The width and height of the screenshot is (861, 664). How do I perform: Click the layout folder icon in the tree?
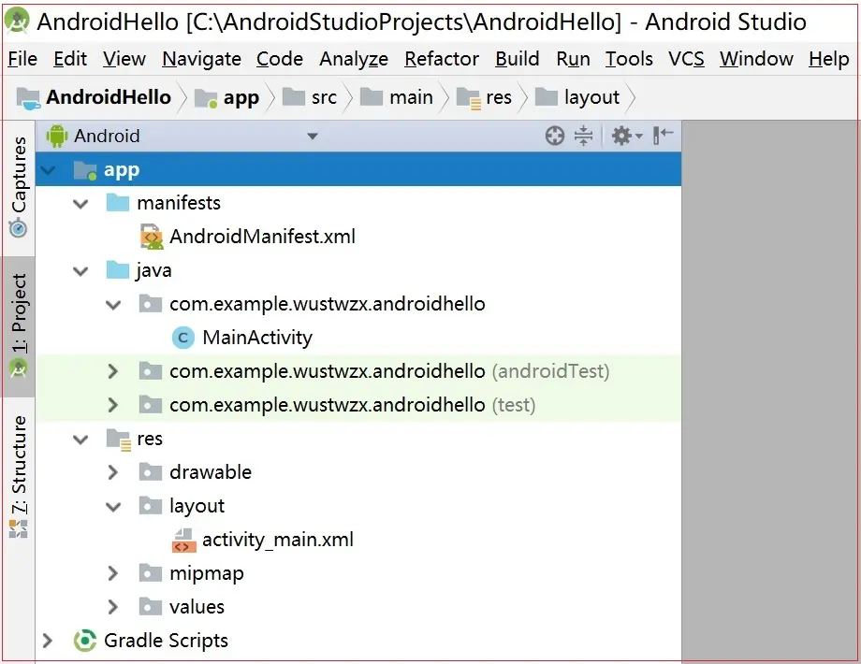point(151,505)
